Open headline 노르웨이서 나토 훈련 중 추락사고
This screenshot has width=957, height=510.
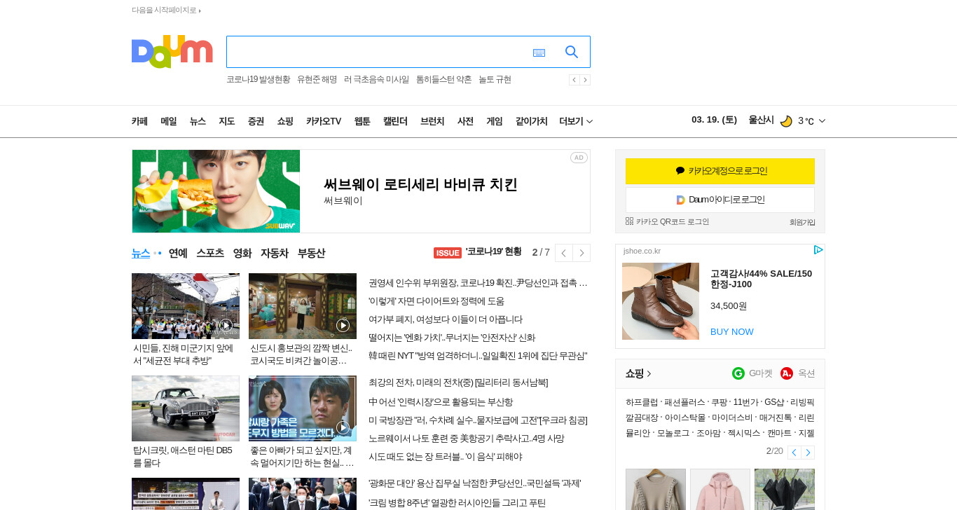(466, 439)
